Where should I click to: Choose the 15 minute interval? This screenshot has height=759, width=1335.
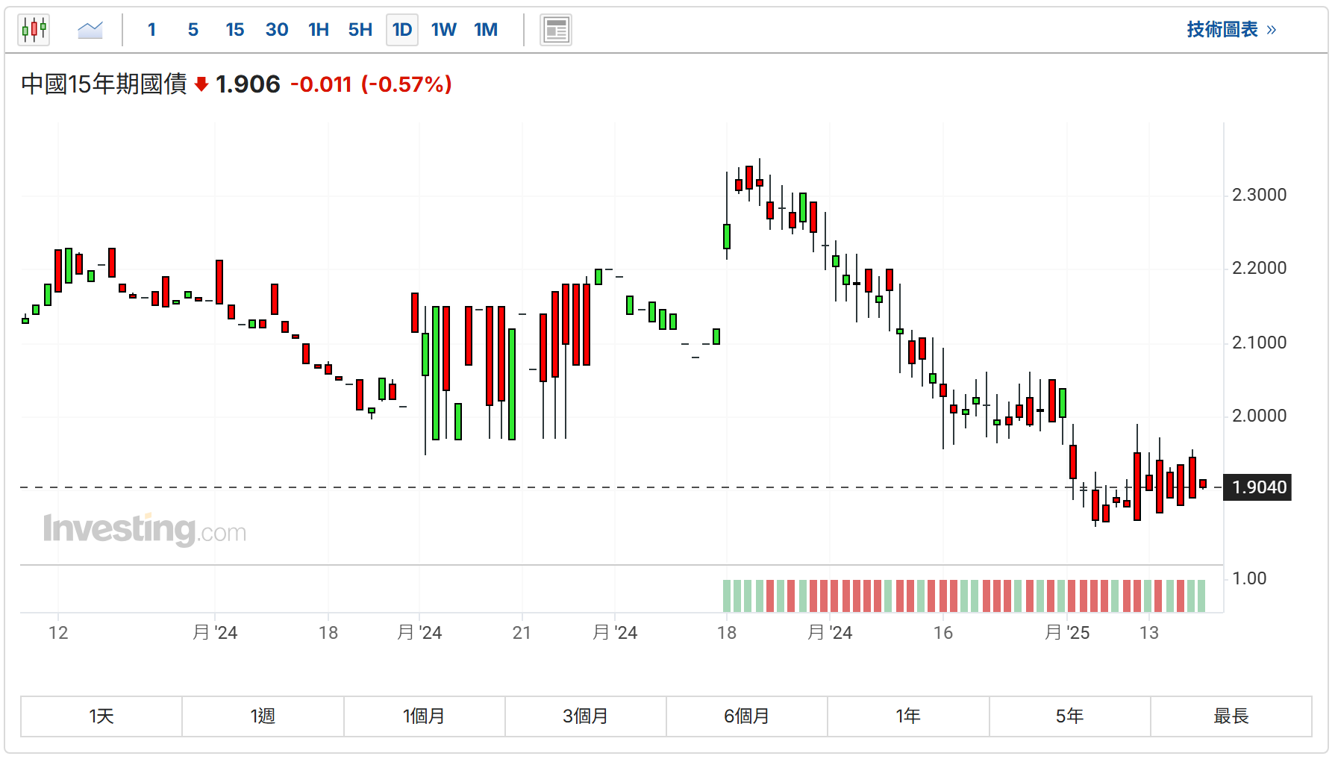point(235,30)
